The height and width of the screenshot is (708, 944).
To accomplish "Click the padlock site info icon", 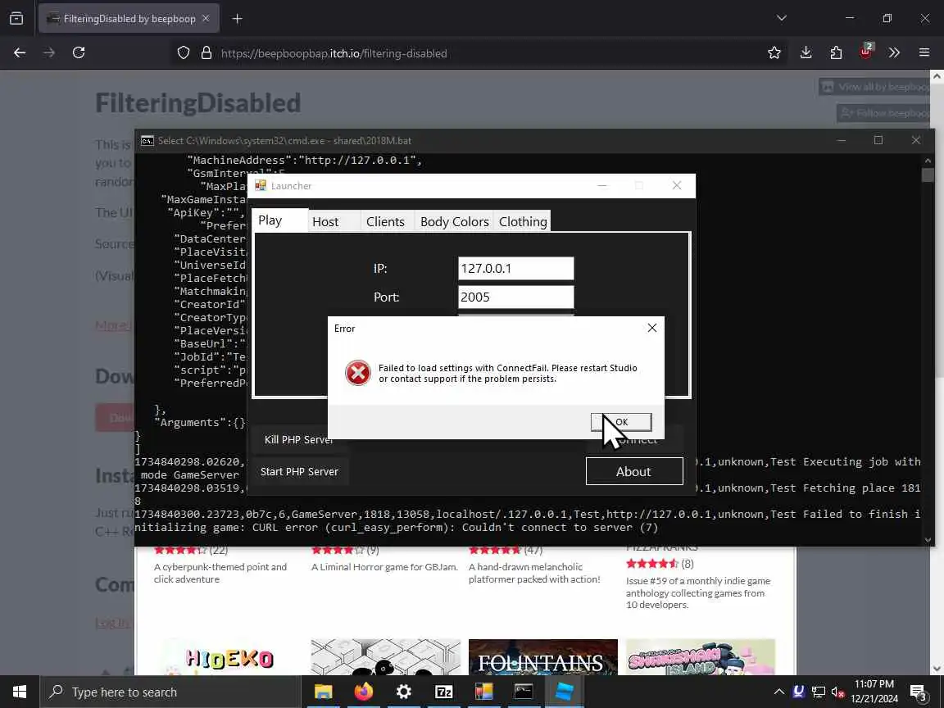I will pyautogui.click(x=206, y=53).
